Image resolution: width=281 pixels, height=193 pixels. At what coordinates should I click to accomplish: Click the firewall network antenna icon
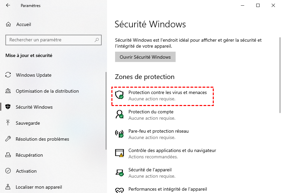[x=119, y=134]
